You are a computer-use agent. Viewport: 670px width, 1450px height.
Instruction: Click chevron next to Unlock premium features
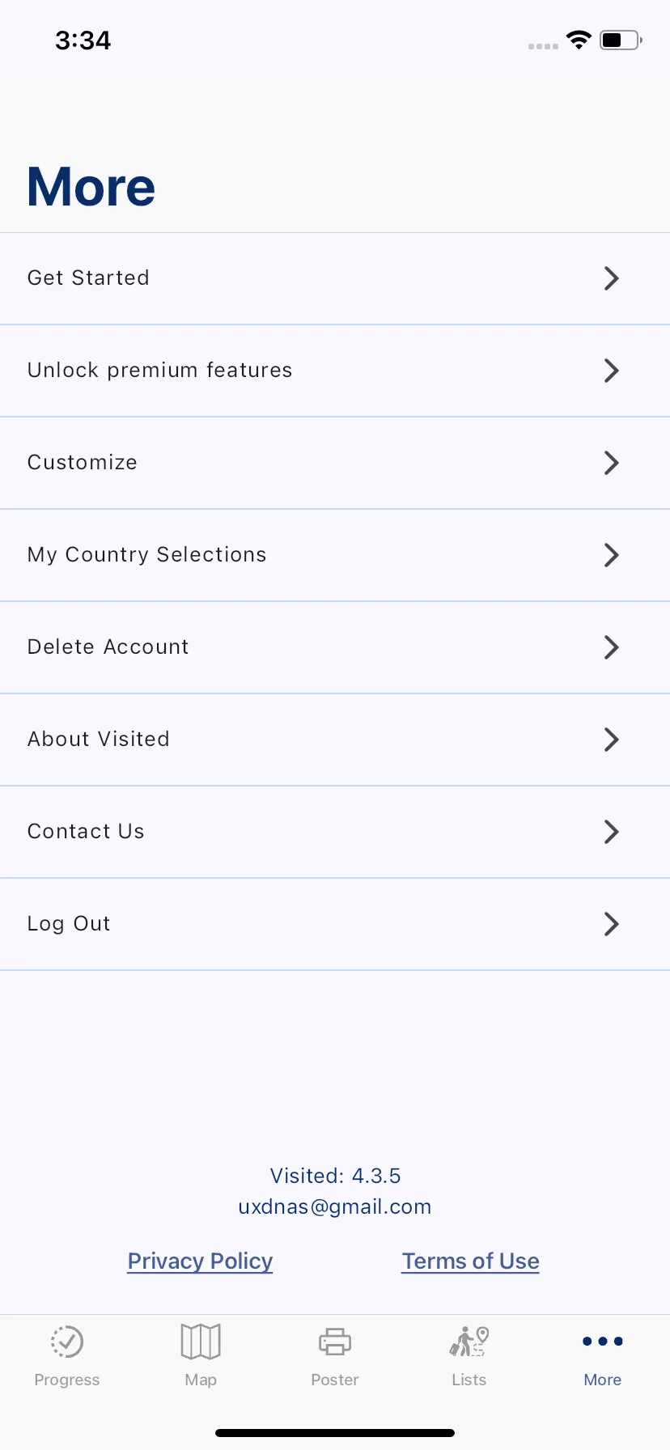coord(612,371)
